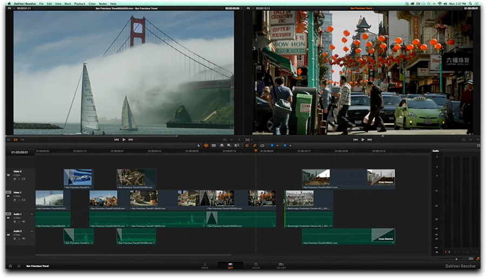
Task: Select the flag clip thumbnail on Video 2
Action: 78,177
